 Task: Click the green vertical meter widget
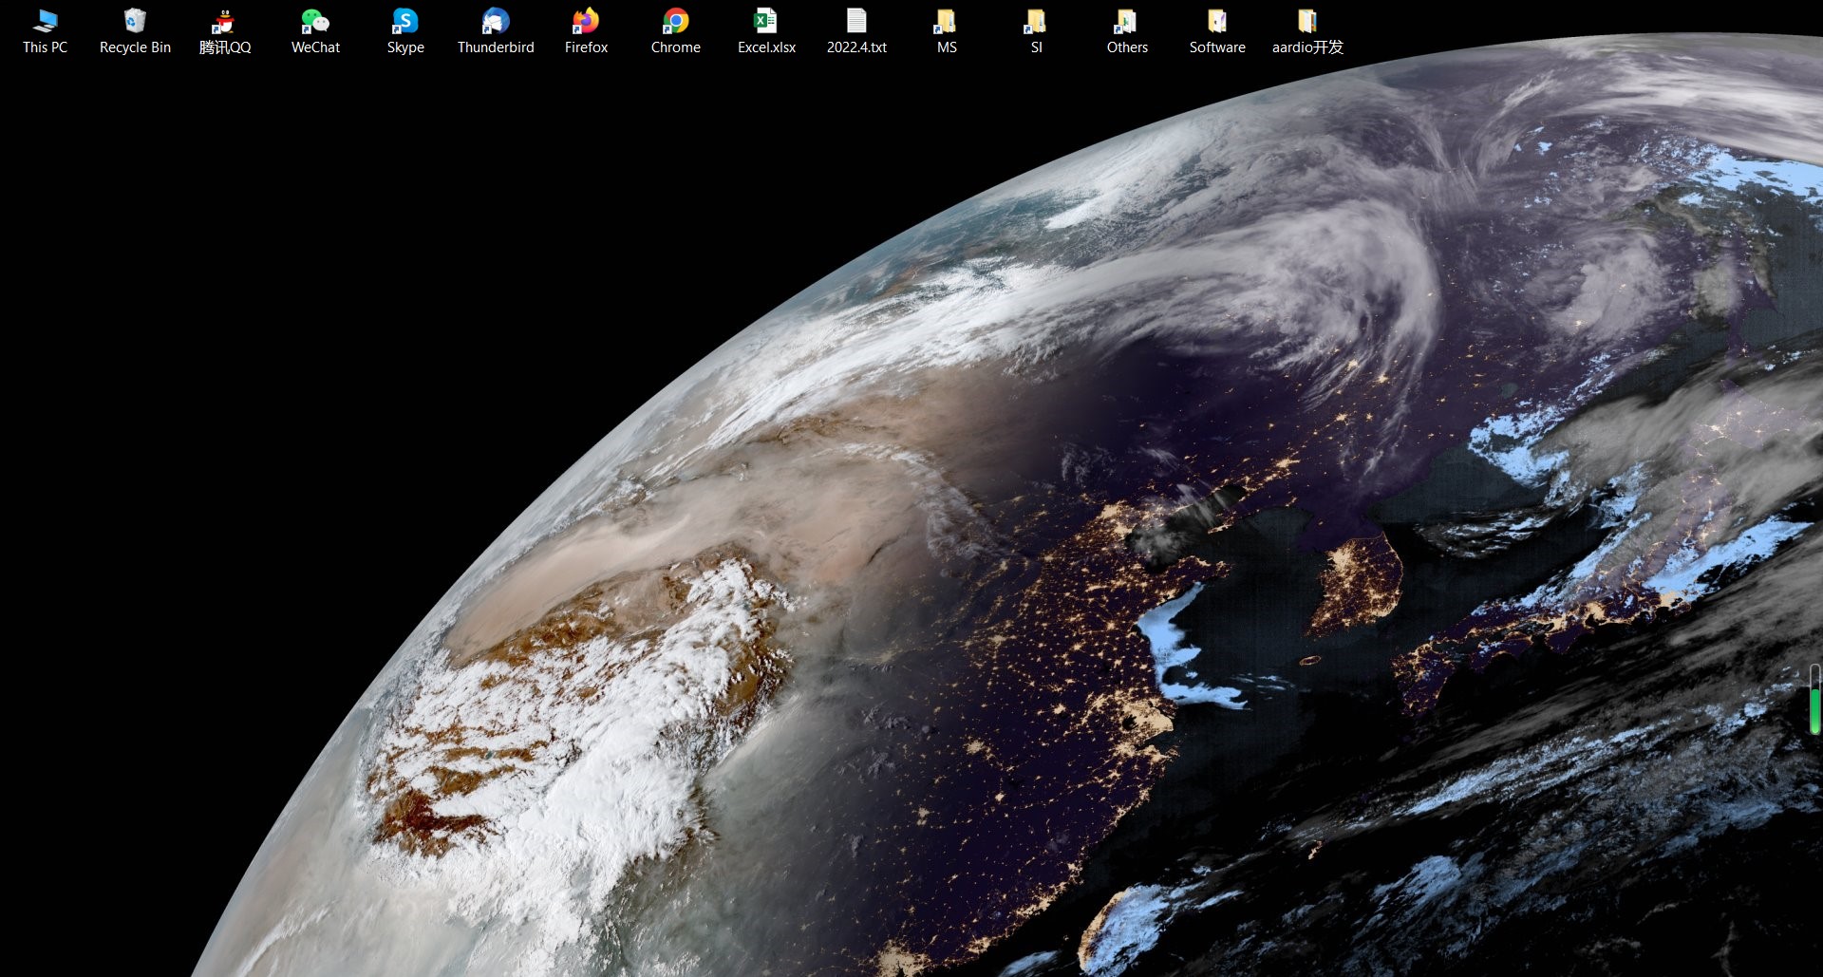(x=1814, y=700)
